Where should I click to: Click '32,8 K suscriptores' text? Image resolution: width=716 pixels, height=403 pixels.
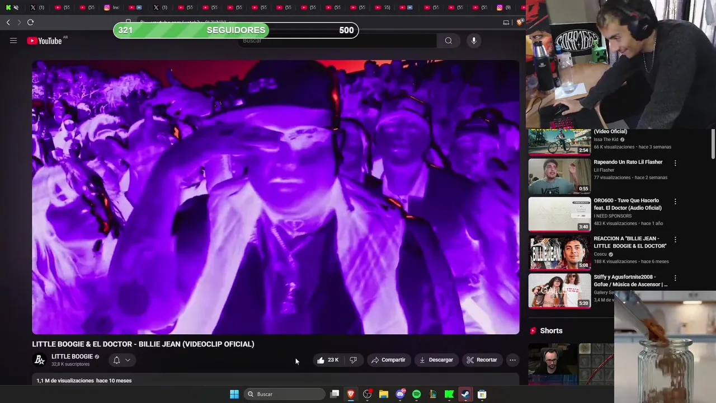pyautogui.click(x=70, y=364)
